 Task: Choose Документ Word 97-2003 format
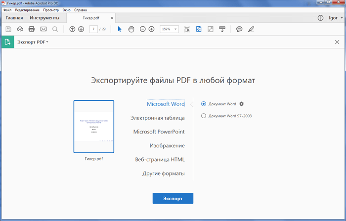[204, 116]
